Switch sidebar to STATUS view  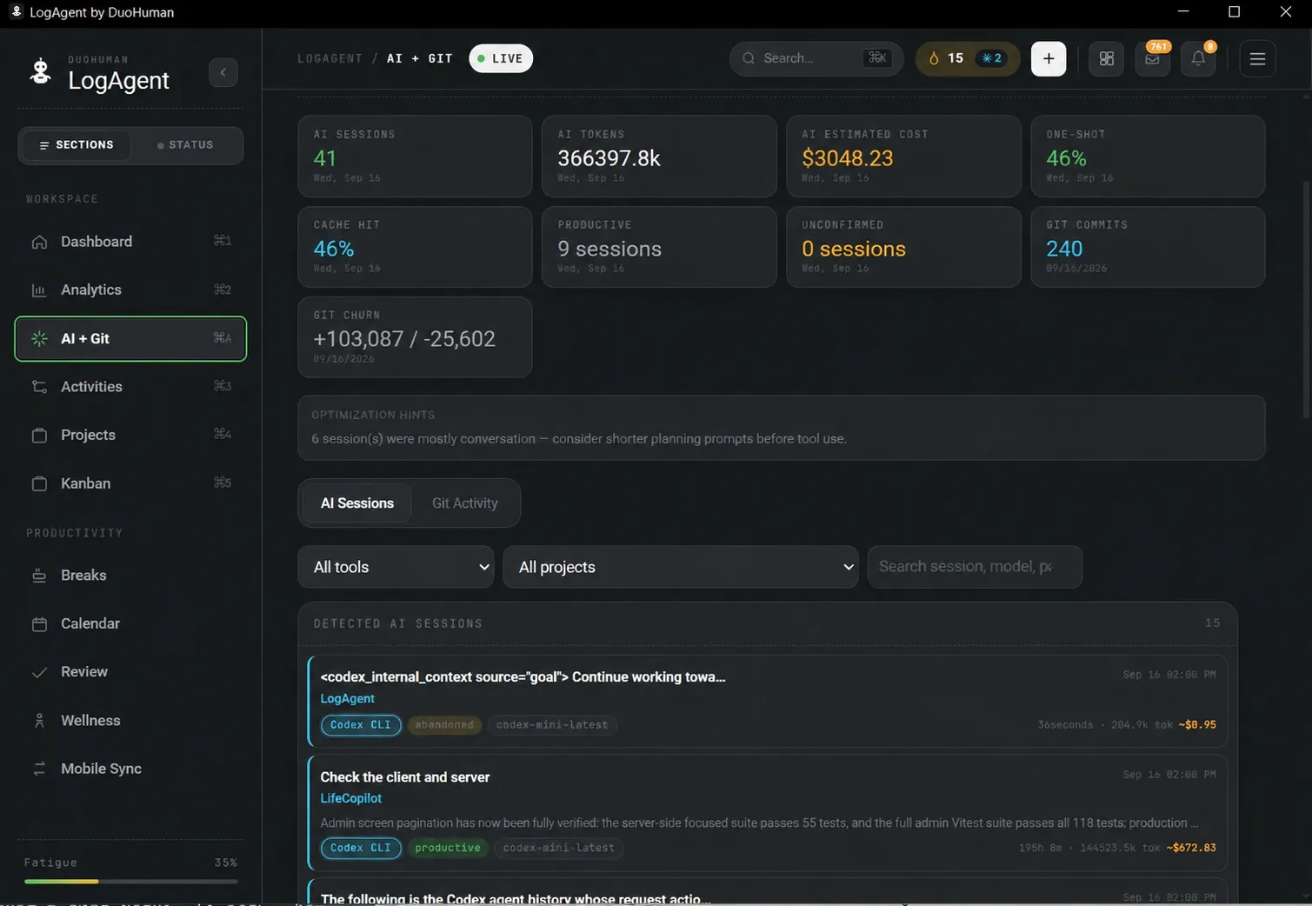pos(185,145)
